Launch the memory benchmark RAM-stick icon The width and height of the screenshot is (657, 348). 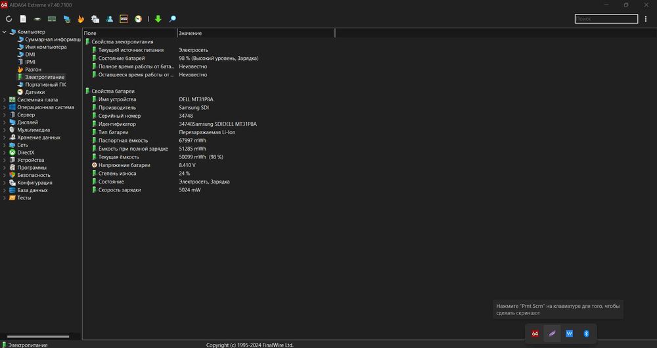pos(52,19)
